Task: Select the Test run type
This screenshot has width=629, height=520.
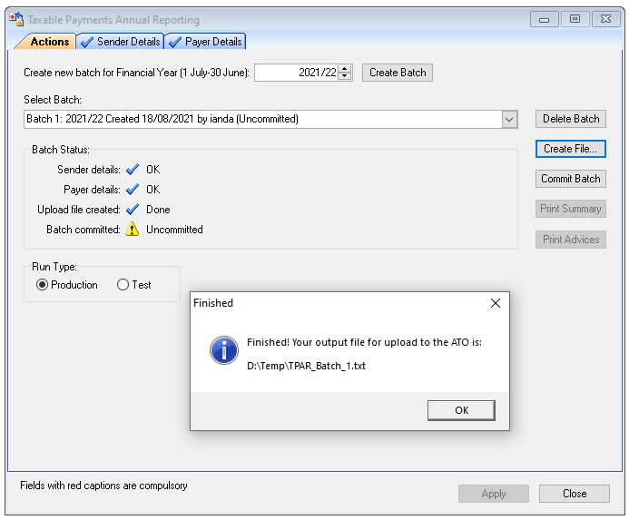Action: 123,285
